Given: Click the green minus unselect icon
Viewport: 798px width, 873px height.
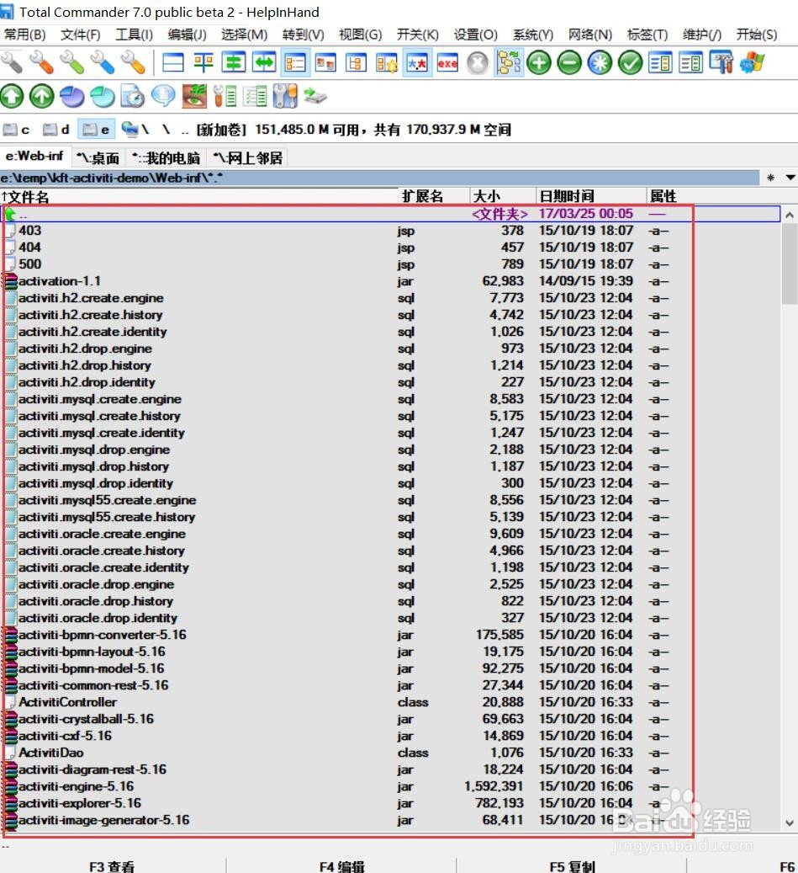Looking at the screenshot, I should (x=569, y=62).
